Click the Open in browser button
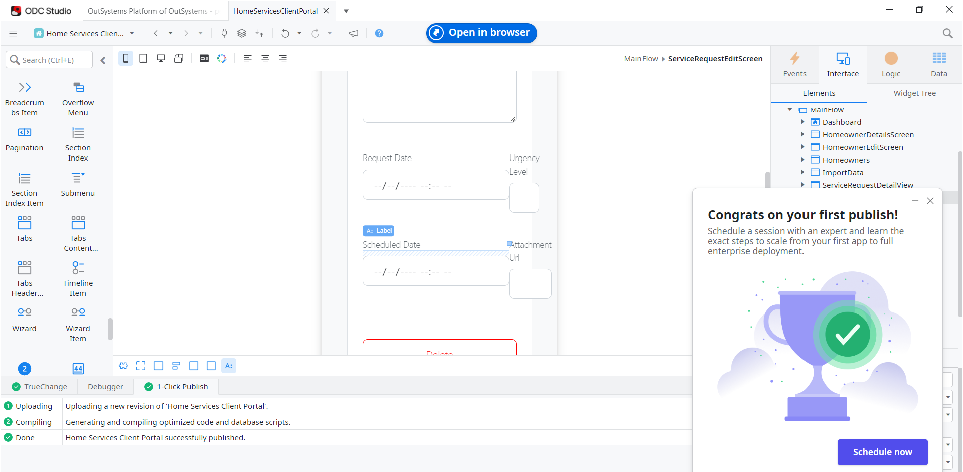Screen dimensions: 963x472 point(481,33)
